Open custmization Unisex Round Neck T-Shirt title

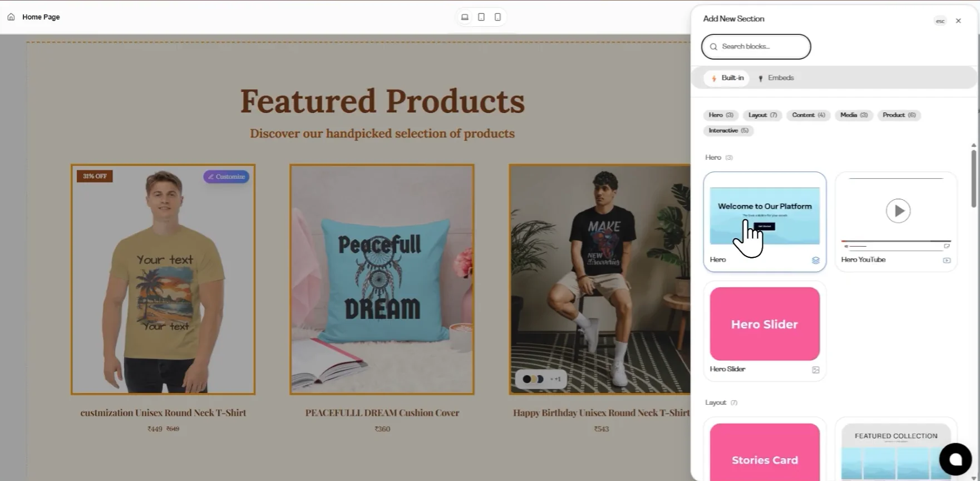point(163,413)
